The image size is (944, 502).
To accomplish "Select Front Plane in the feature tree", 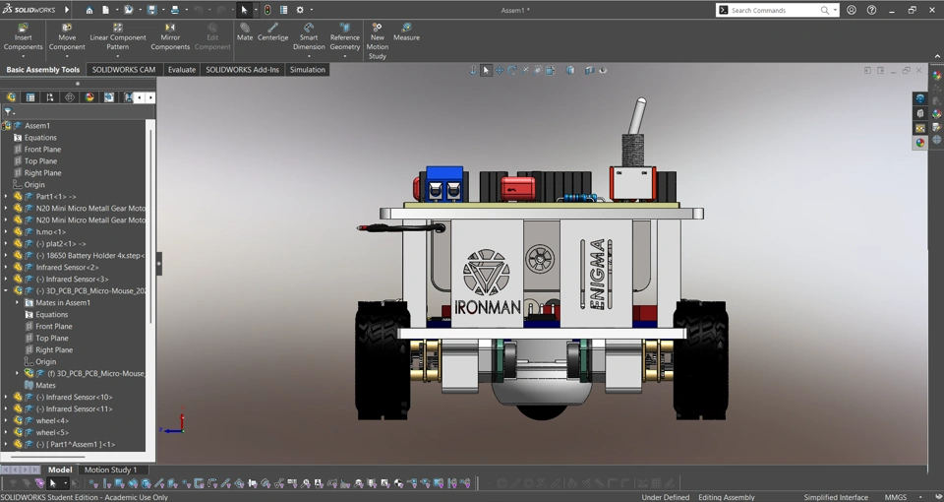I will (42, 150).
